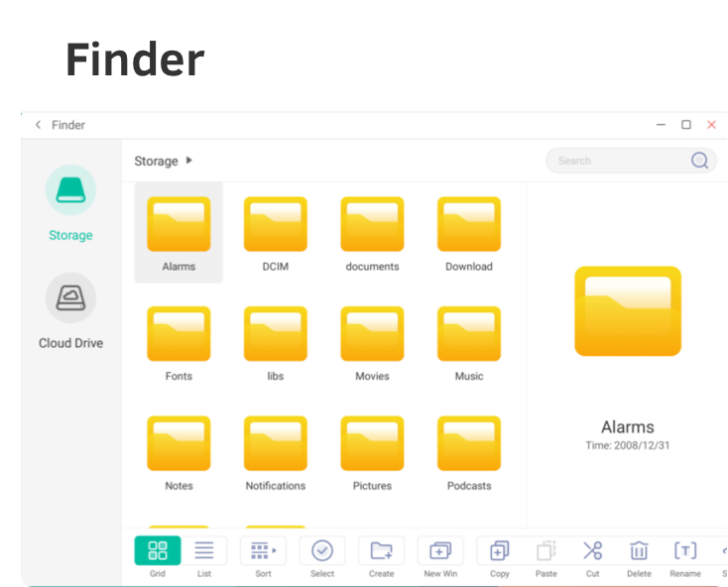Switch to Grid view
This screenshot has width=728, height=587.
158,551
